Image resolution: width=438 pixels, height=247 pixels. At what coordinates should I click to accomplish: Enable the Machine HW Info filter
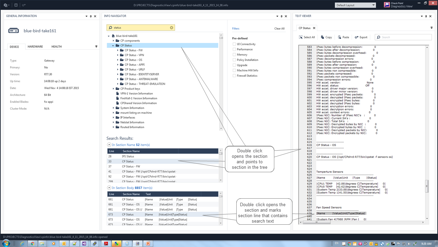[234, 70]
